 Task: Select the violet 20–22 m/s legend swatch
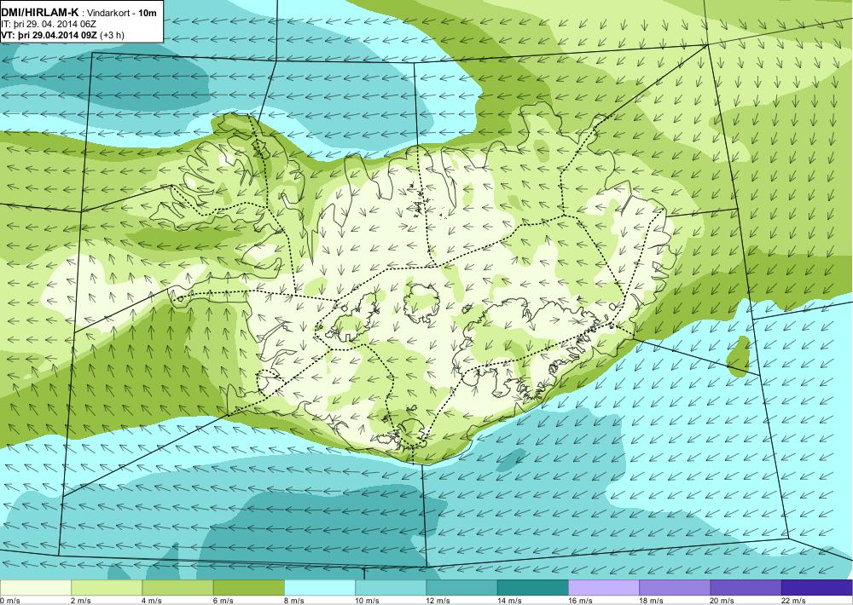[x=746, y=588]
